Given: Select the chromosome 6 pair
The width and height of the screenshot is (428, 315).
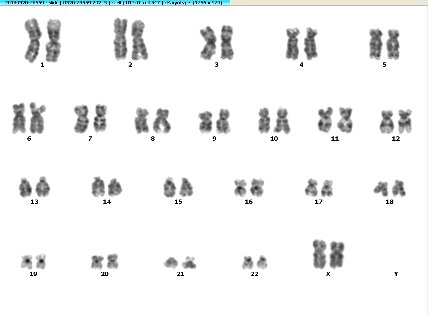Looking at the screenshot, I should point(29,118).
